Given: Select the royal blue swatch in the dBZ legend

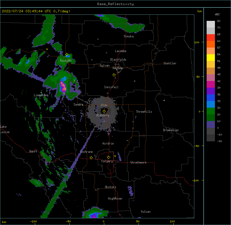Looking at the screenshot, I should 211,98.
